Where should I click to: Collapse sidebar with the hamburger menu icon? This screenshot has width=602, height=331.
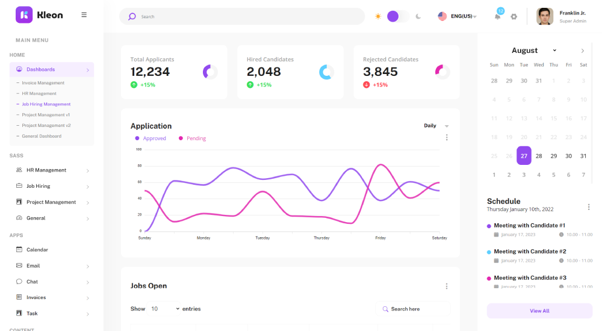tap(84, 15)
